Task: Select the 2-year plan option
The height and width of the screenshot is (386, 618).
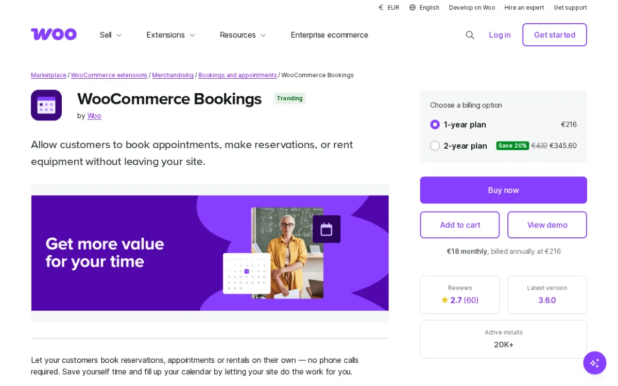Action: click(x=435, y=146)
